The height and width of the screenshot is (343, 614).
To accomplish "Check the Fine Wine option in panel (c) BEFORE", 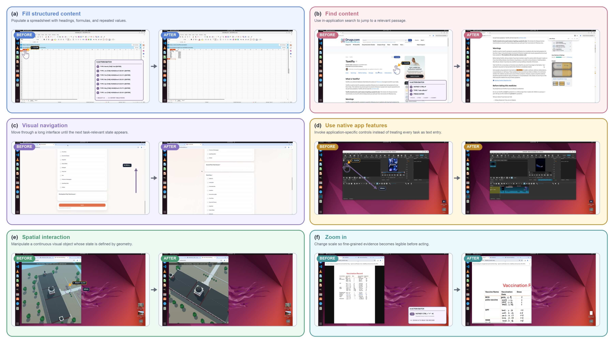I will [x=60, y=152].
